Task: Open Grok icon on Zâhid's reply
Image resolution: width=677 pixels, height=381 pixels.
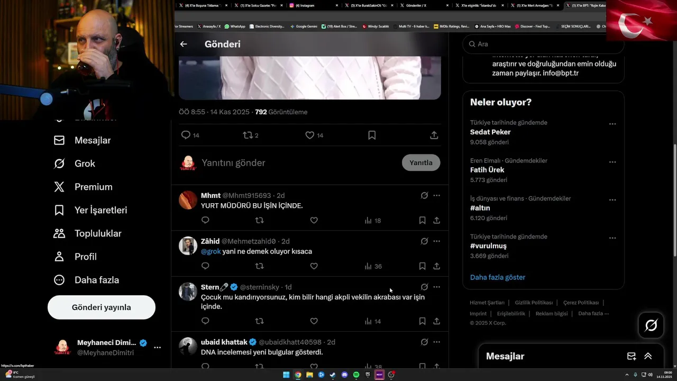Action: 424,241
